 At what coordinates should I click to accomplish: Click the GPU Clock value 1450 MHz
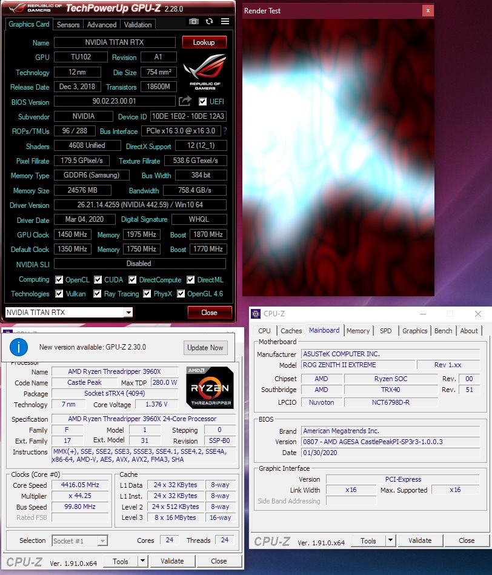pos(72,234)
